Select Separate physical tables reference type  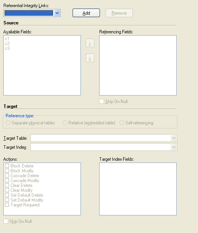pos(8,123)
